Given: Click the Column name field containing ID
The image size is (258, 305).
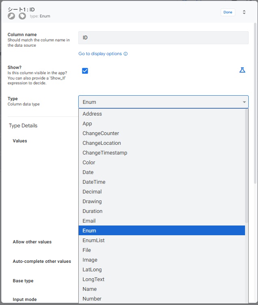Looking at the screenshot, I should (163, 38).
